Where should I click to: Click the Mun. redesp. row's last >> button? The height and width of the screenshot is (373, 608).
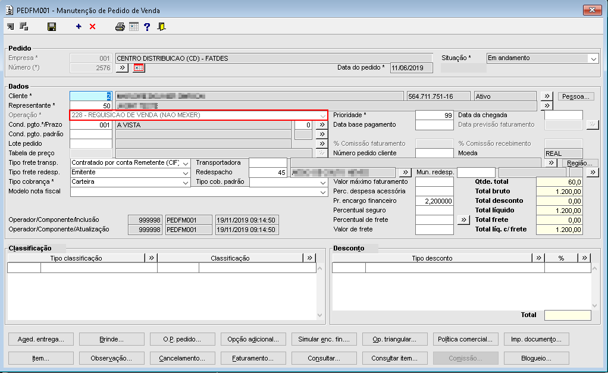click(593, 172)
